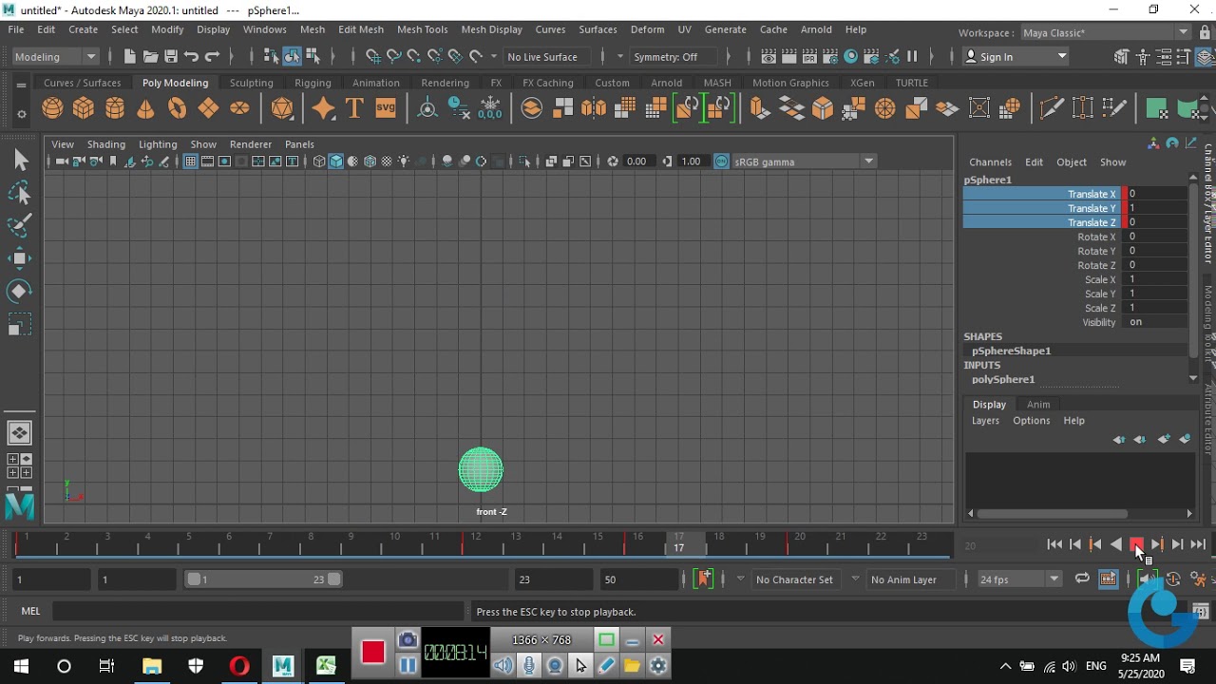Open the Channels menu in Channel Box
The height and width of the screenshot is (684, 1216).
pyautogui.click(x=991, y=162)
